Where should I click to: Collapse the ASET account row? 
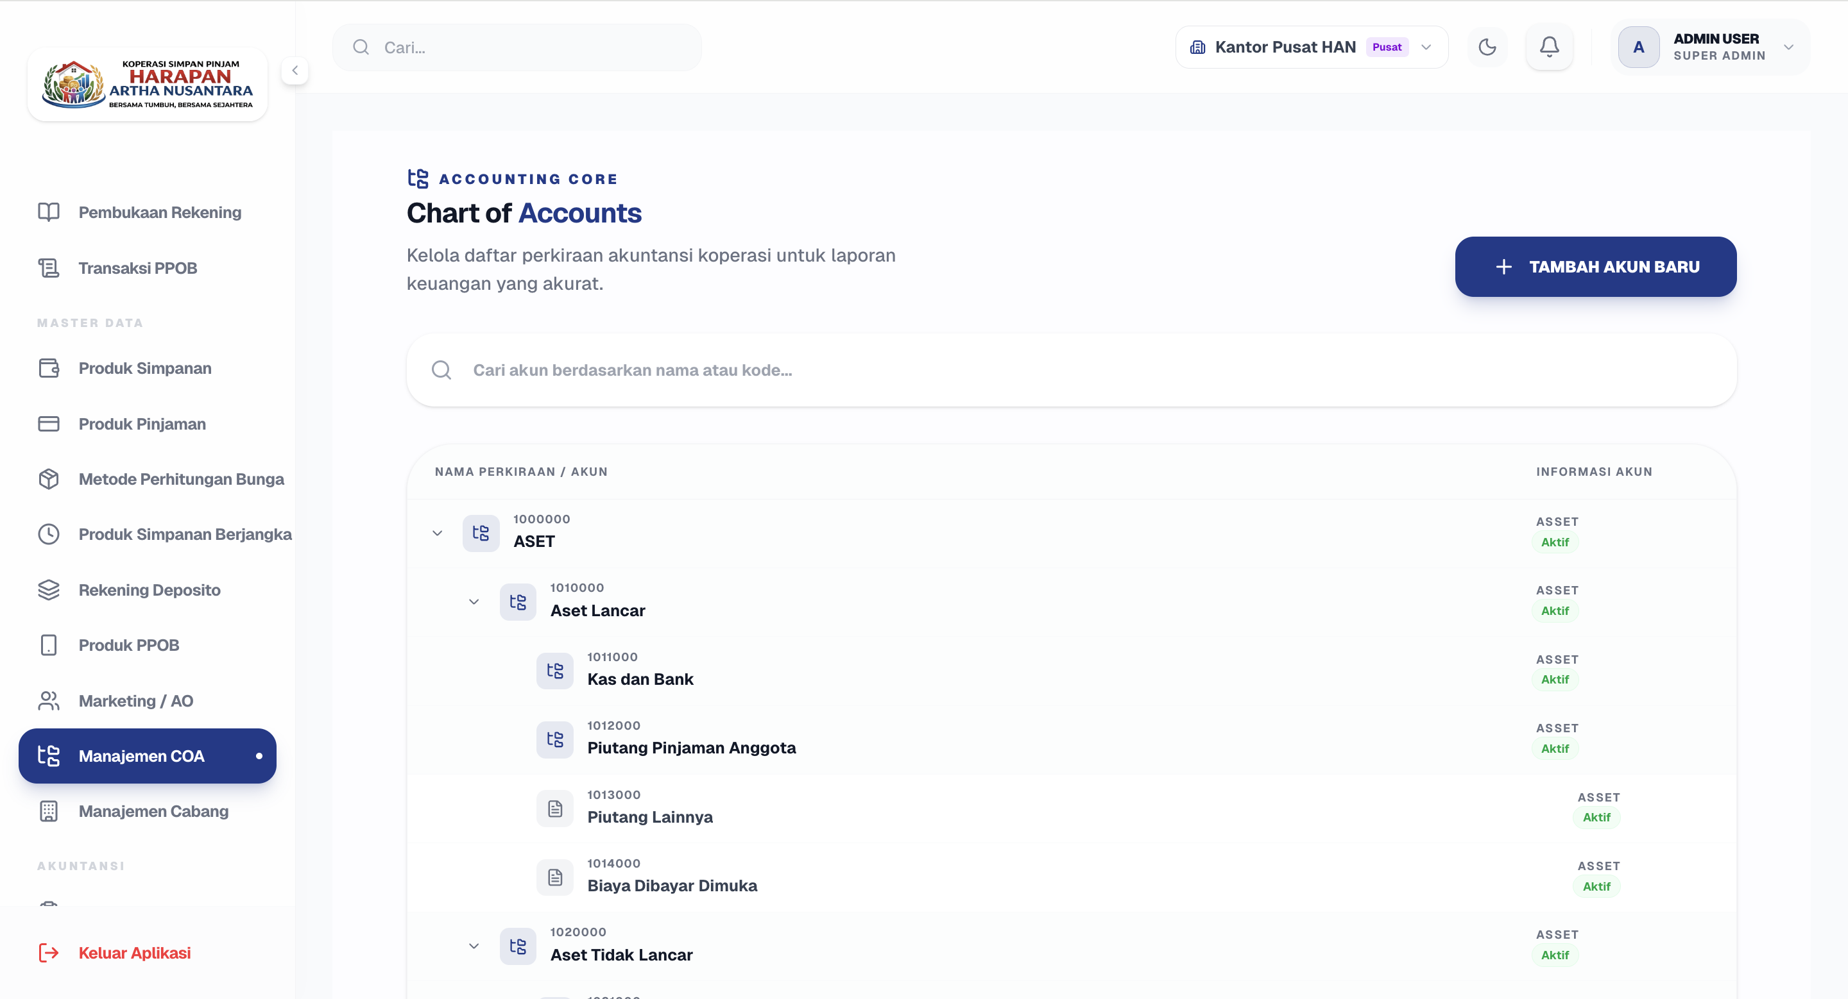(437, 532)
